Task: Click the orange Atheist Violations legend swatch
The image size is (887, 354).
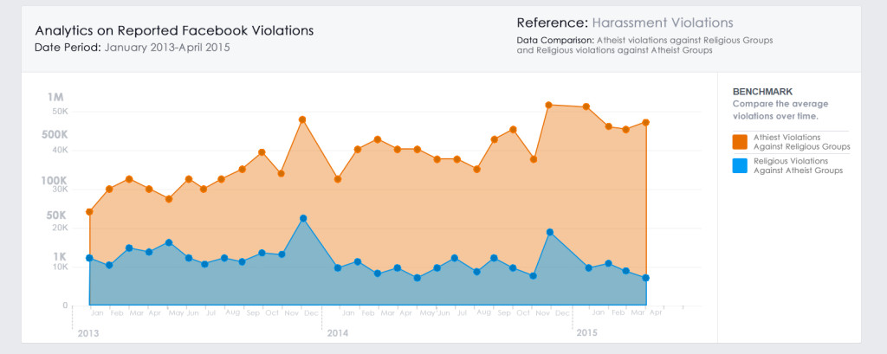Action: [740, 142]
